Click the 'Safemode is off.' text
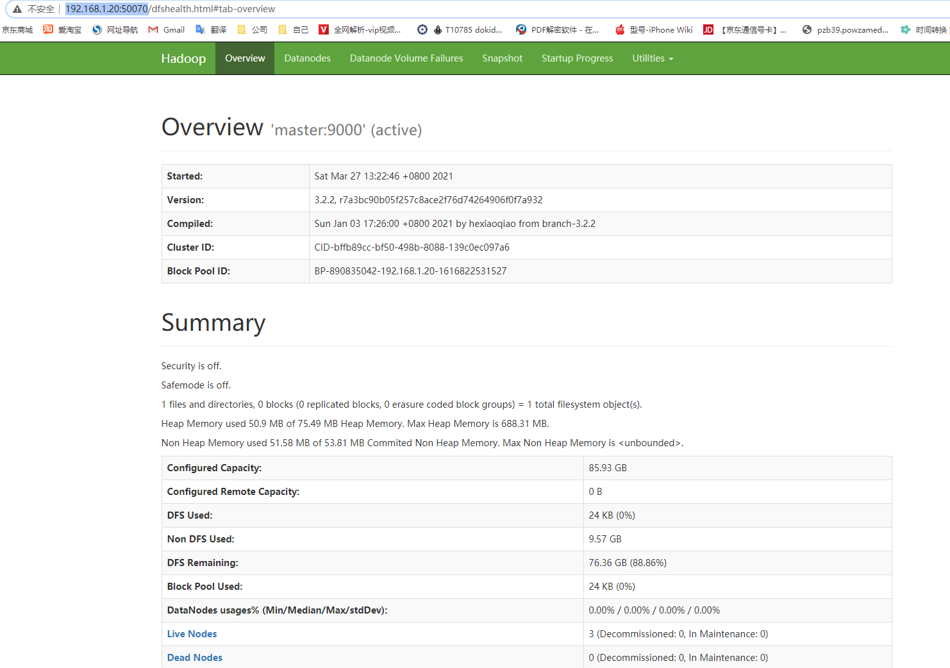 (x=196, y=385)
